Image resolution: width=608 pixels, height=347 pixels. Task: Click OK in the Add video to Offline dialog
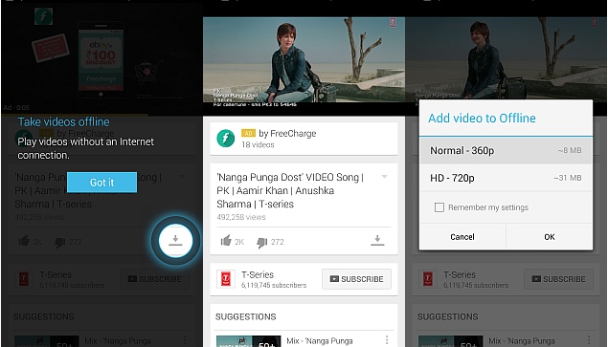[x=550, y=237]
